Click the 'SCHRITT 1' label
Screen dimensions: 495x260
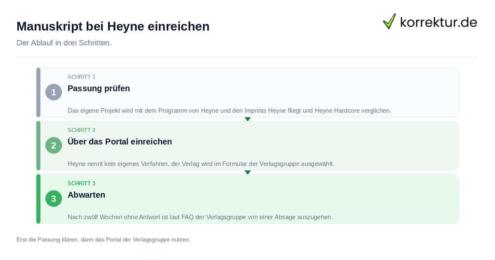point(81,77)
